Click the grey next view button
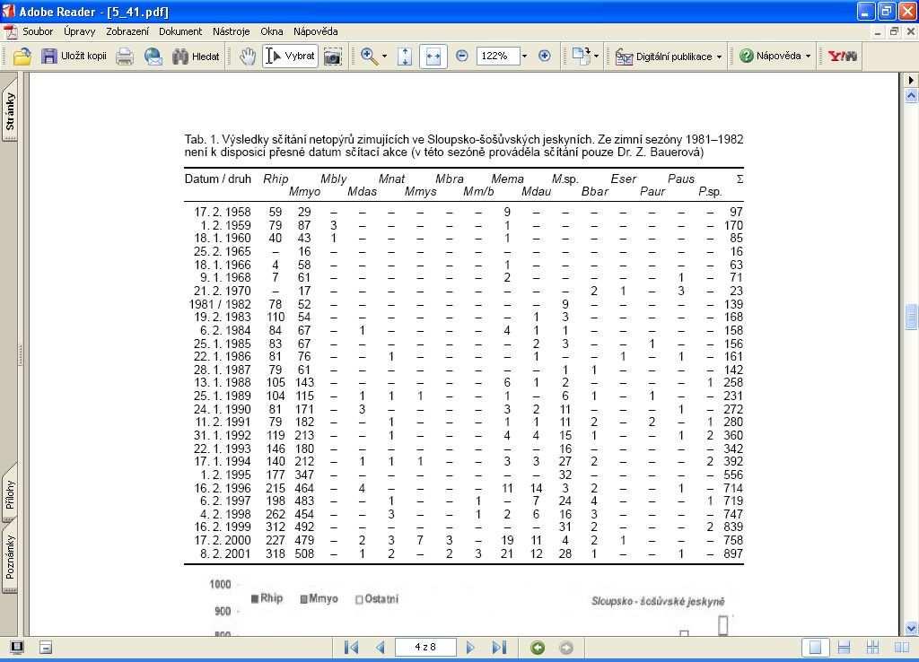The height and width of the screenshot is (662, 919). click(566, 648)
